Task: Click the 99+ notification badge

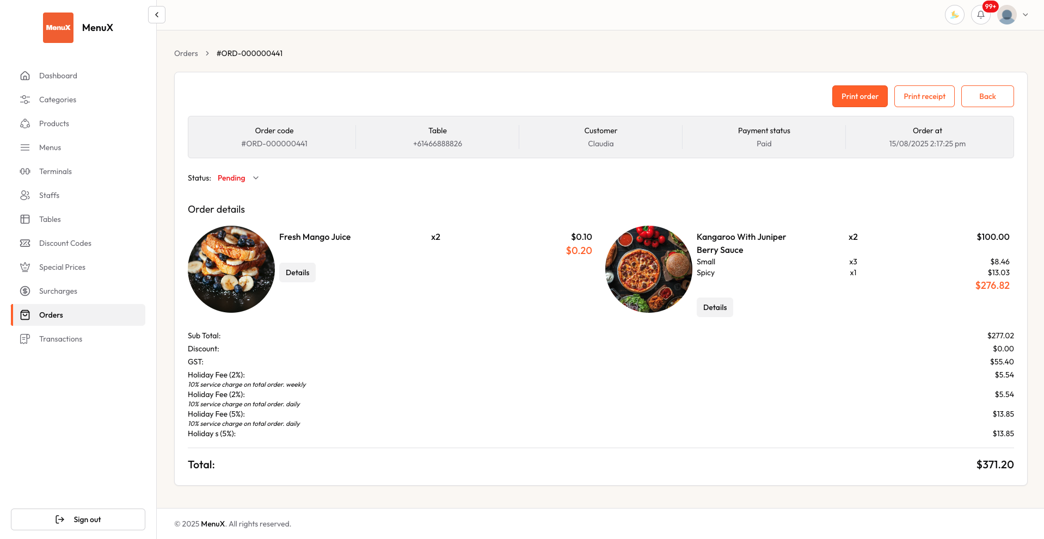Action: coord(990,7)
